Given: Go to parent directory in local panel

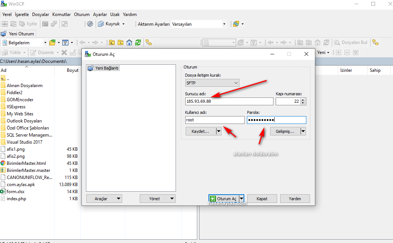Looking at the screenshot, I should (112, 43).
